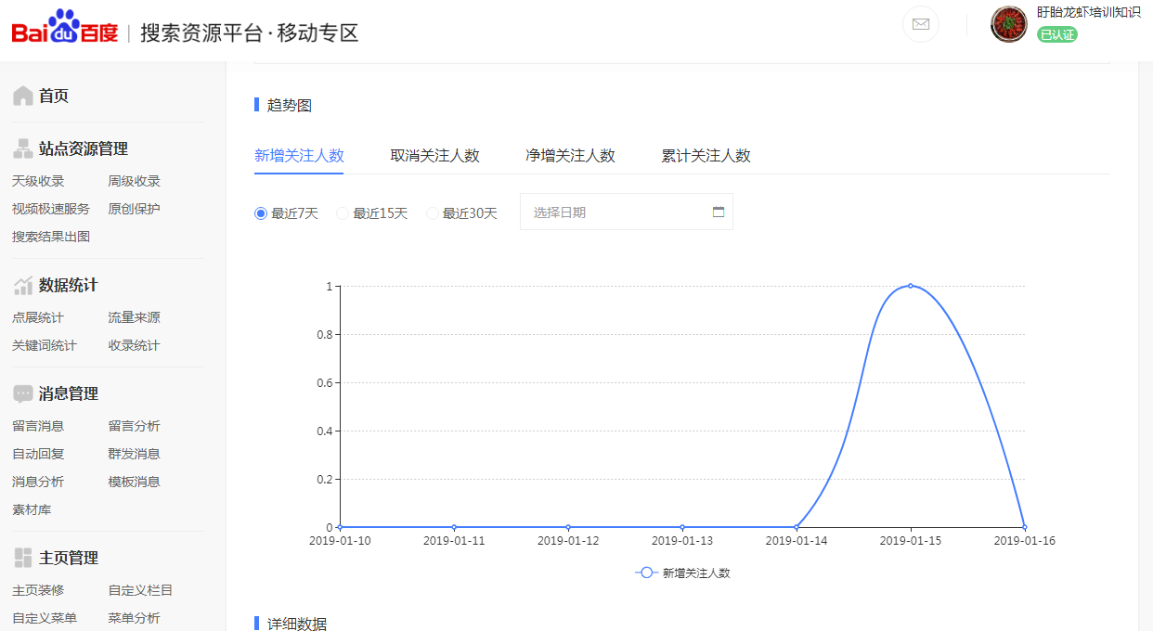Image resolution: width=1153 pixels, height=631 pixels.
Task: Open 天级收录 in sidebar
Action: point(38,181)
